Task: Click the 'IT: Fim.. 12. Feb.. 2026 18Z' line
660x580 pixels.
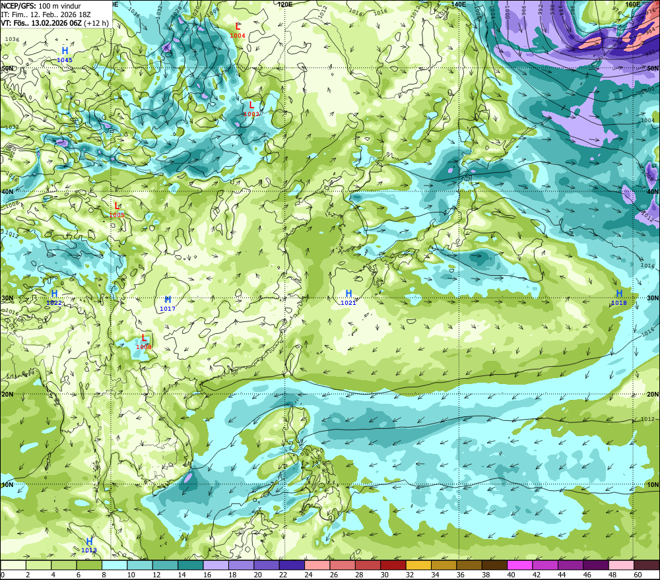Action: pyautogui.click(x=46, y=15)
